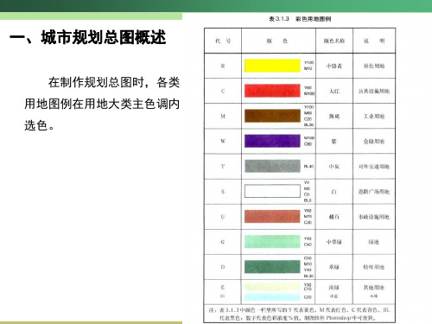Click the color name '白' in row S
Viewport: 432px width, 324px height.
(x=334, y=192)
